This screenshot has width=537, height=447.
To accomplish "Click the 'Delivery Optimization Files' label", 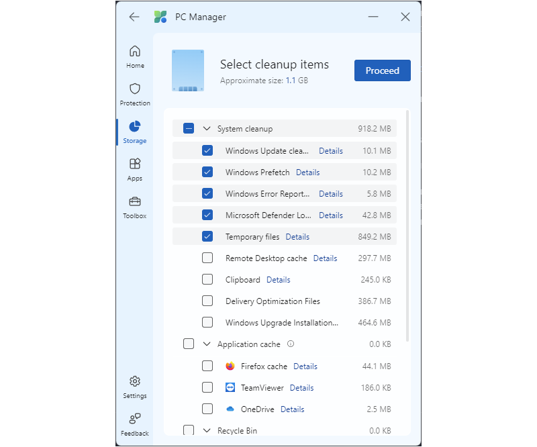I will coord(273,301).
